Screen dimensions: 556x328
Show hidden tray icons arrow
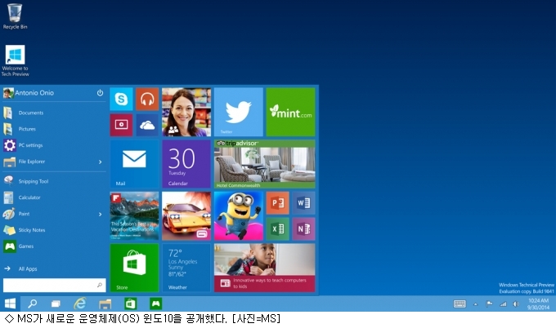tap(476, 304)
